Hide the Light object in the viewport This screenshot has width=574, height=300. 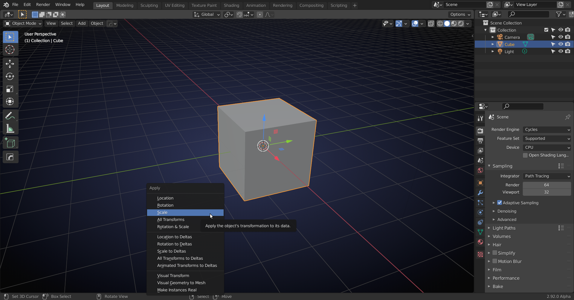point(561,51)
